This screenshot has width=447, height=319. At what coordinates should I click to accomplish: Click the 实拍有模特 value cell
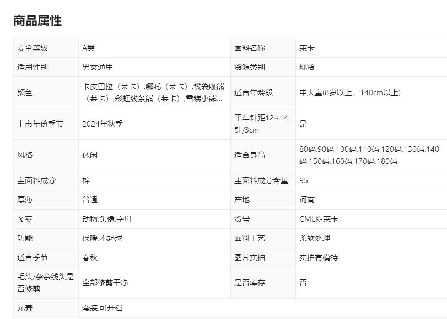click(x=319, y=257)
